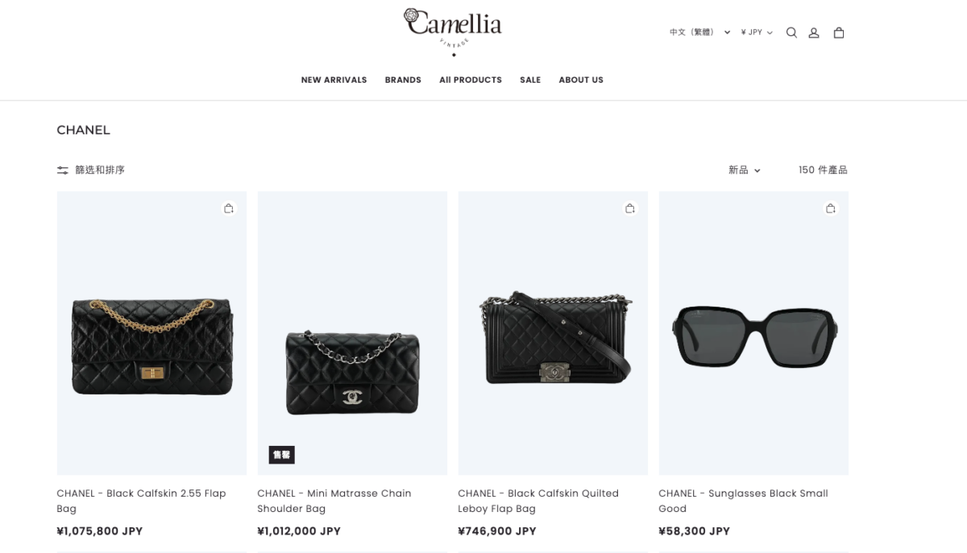View the black sunglasses product image
967x553 pixels.
(753, 333)
